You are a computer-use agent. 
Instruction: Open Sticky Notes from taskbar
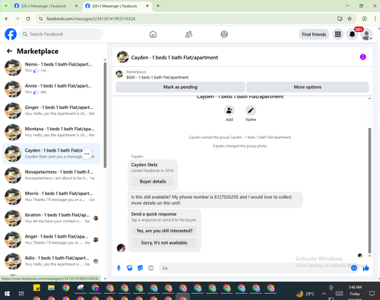[x=36, y=288]
